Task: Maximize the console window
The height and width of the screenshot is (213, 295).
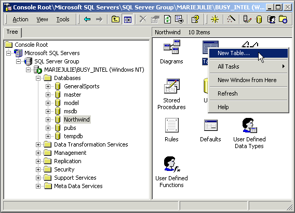Action: pyautogui.click(x=278, y=7)
